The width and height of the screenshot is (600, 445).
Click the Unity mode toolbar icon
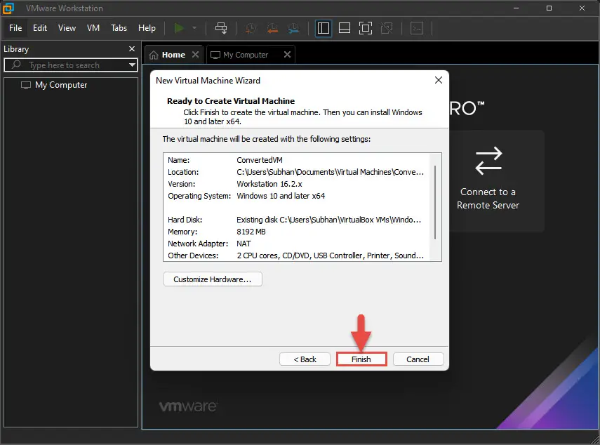click(387, 28)
